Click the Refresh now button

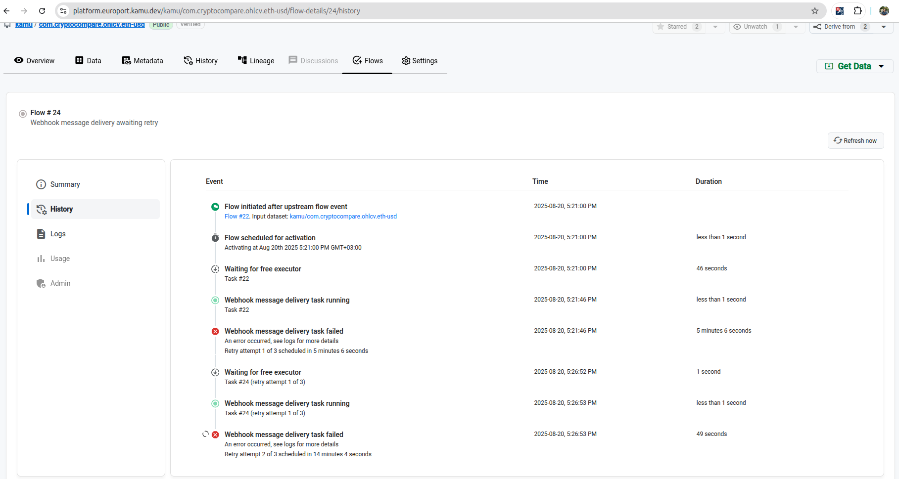[855, 141]
